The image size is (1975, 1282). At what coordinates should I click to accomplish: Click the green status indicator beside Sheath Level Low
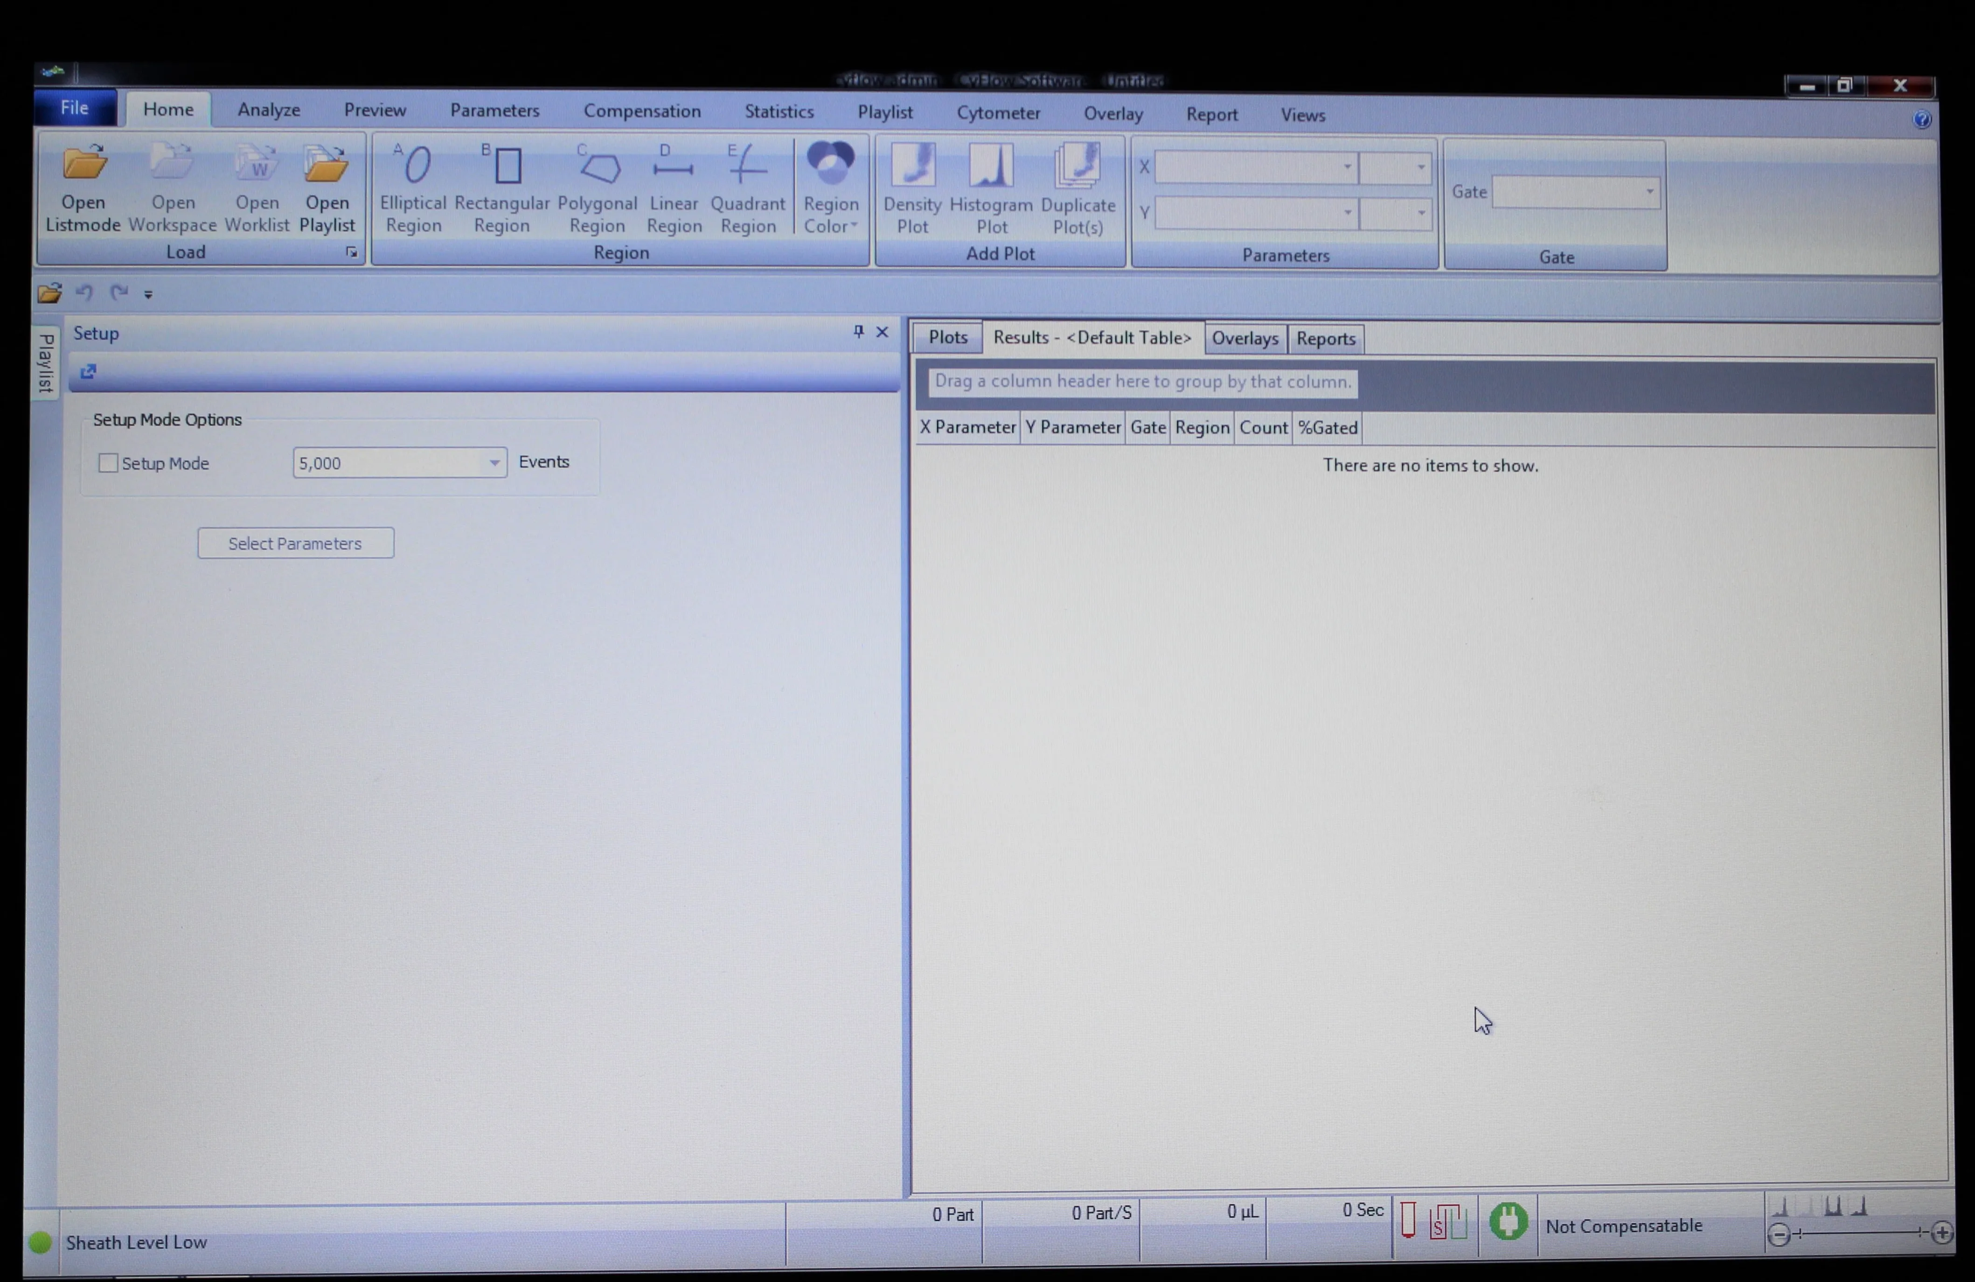pyautogui.click(x=40, y=1242)
